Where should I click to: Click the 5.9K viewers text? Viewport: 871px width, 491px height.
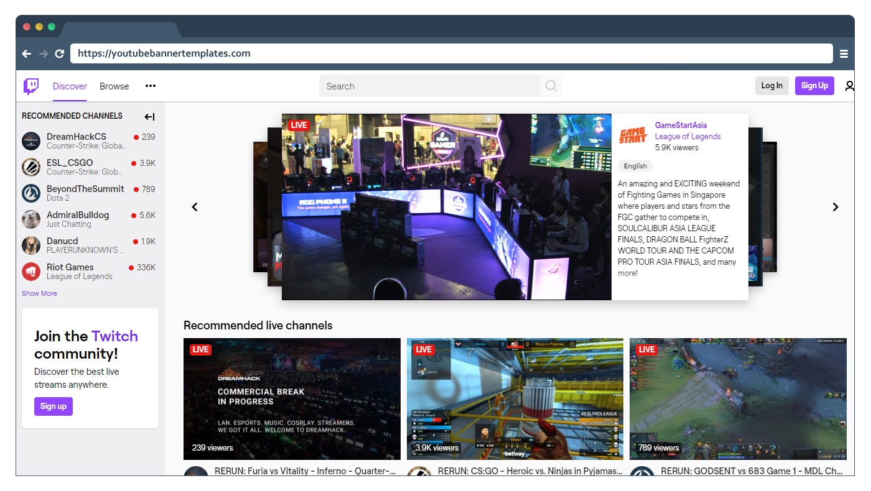(x=677, y=147)
